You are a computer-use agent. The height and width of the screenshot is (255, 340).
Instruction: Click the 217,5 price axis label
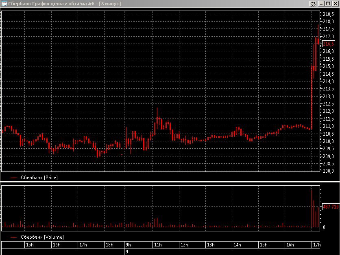(328, 29)
